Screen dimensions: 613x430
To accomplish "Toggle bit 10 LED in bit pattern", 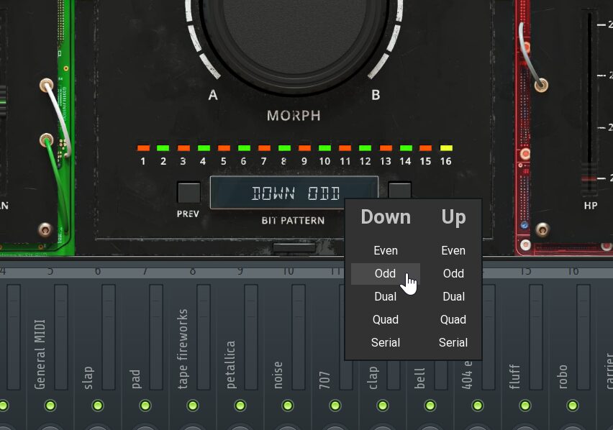I will [325, 148].
